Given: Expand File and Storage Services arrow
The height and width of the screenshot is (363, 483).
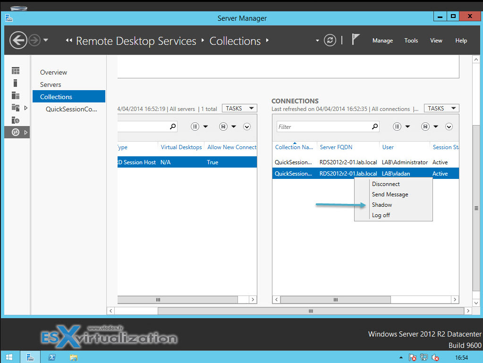Looking at the screenshot, I should pyautogui.click(x=26, y=108).
